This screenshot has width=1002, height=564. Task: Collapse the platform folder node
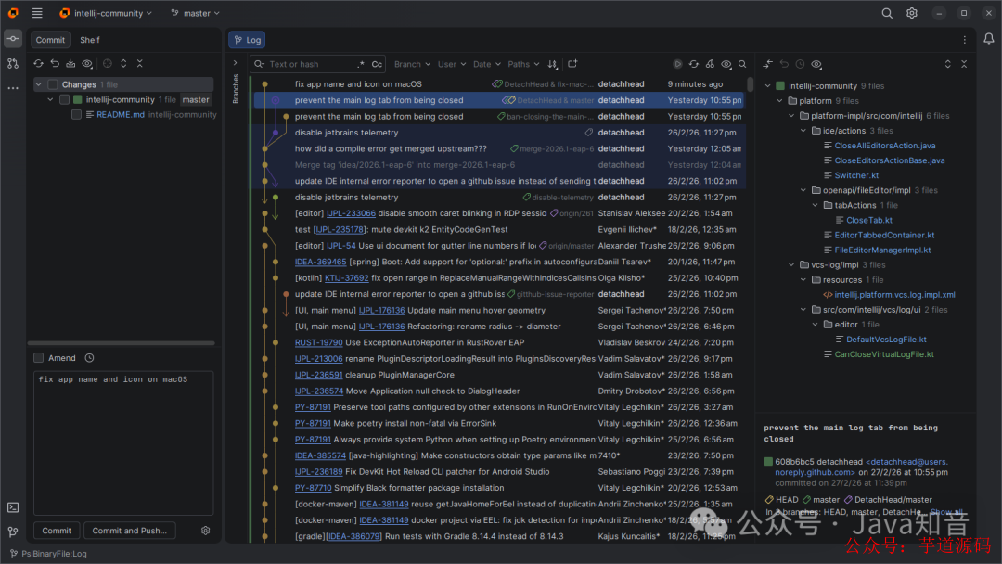(x=779, y=101)
